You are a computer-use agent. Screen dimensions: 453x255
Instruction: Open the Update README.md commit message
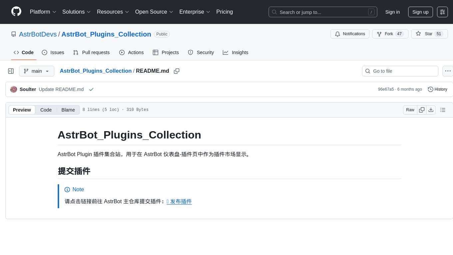(x=61, y=89)
